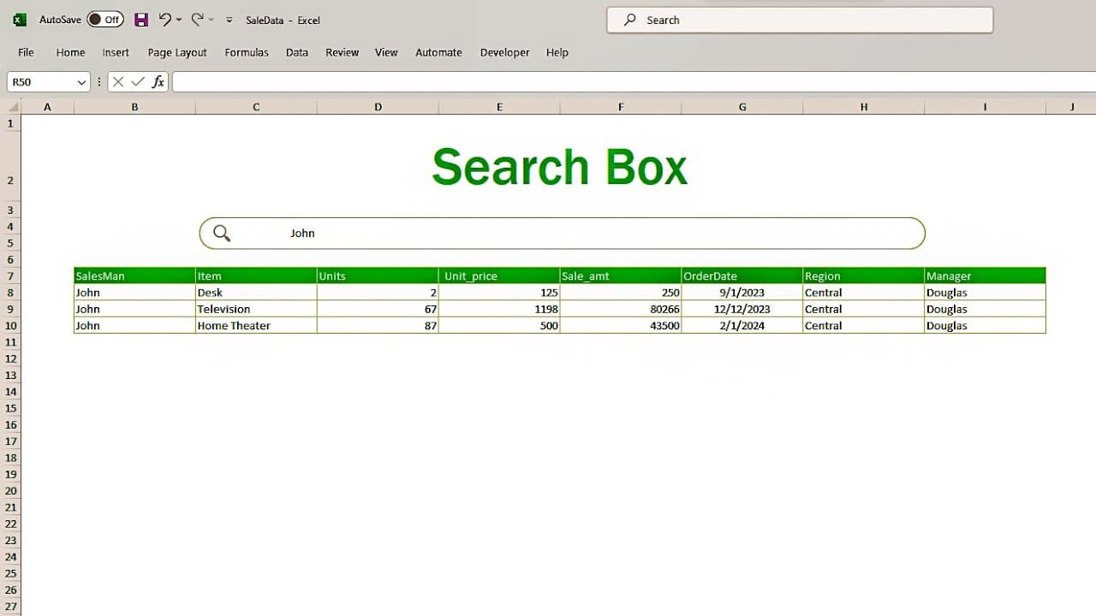Click the Units header cell
This screenshot has height=616, width=1096.
point(378,276)
